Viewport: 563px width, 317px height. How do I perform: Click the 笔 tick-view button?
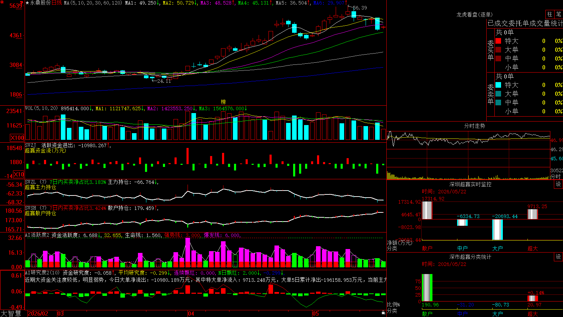coord(559,14)
